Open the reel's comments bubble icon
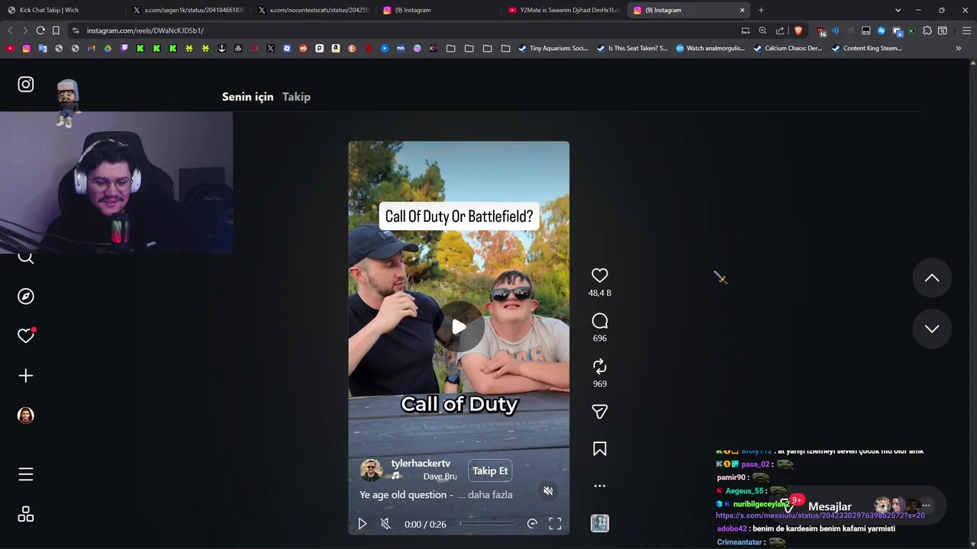 600,322
